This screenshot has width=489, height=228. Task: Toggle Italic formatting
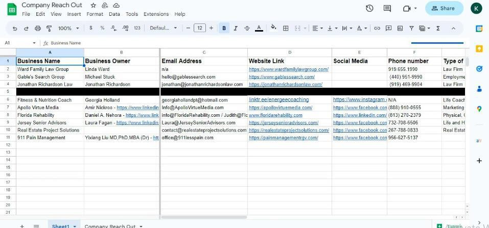coord(236,28)
